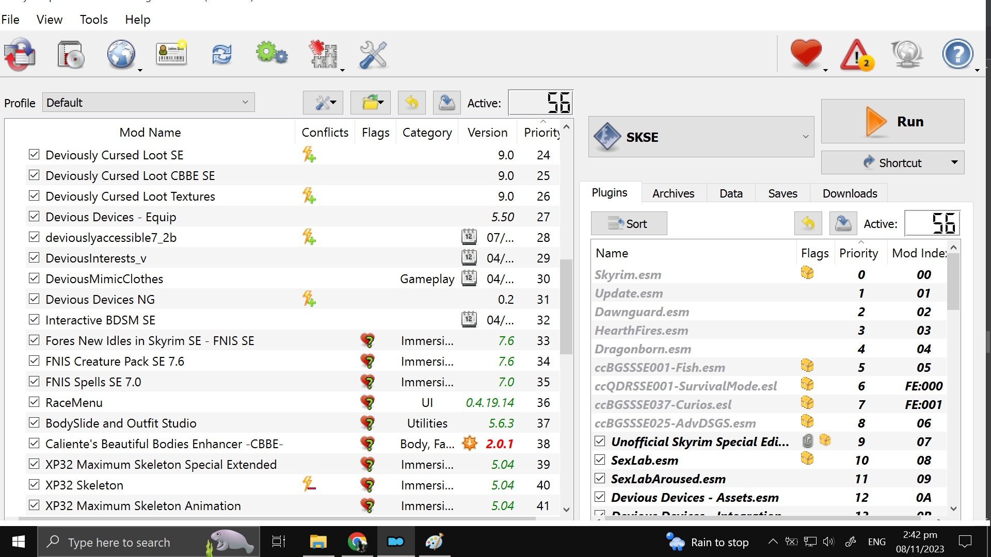
Task: Open the Windows Start menu
Action: click(19, 542)
